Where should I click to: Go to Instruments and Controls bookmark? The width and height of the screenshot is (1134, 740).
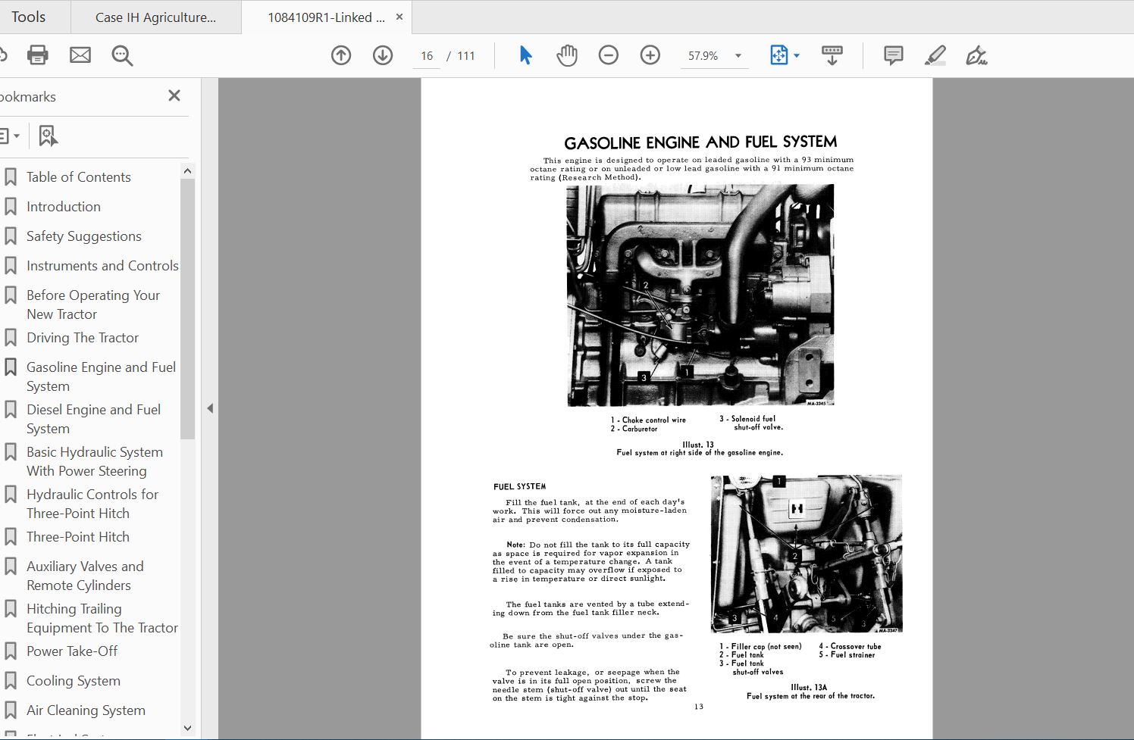pos(102,265)
